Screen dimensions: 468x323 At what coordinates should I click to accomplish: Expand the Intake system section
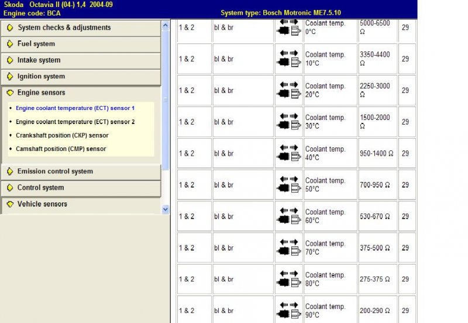(81, 60)
